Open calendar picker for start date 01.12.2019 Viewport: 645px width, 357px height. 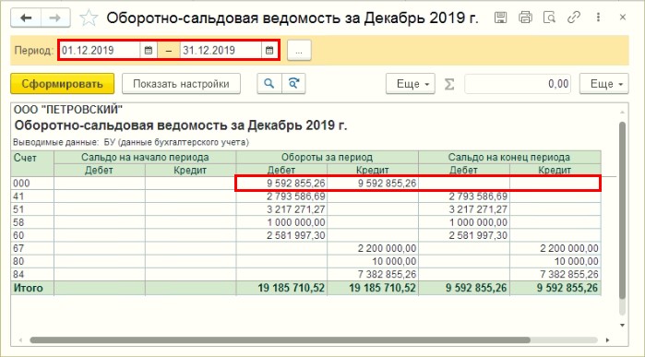[x=149, y=50]
